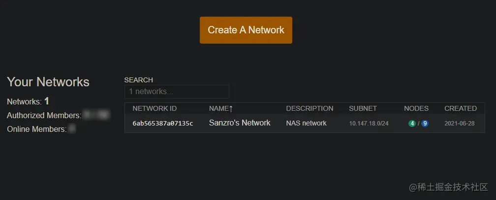This screenshot has height=200, width=496.
Task: Sort by the CREATED column header
Action: click(x=460, y=108)
